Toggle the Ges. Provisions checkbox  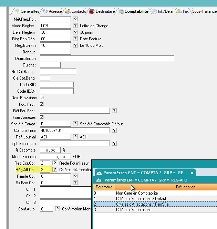42,98
